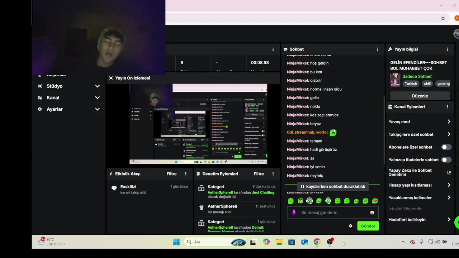Expand the Ayarlar sidebar section
The image size is (459, 258).
pyautogui.click(x=97, y=109)
